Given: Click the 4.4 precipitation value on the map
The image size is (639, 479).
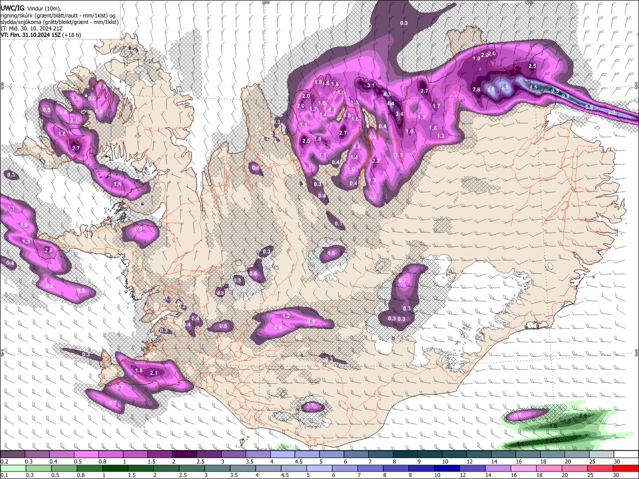Looking at the screenshot, I should [391, 104].
